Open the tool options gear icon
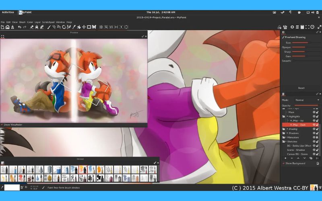Image resolution: width=322 pixels, height=201 pixels. [292, 27]
